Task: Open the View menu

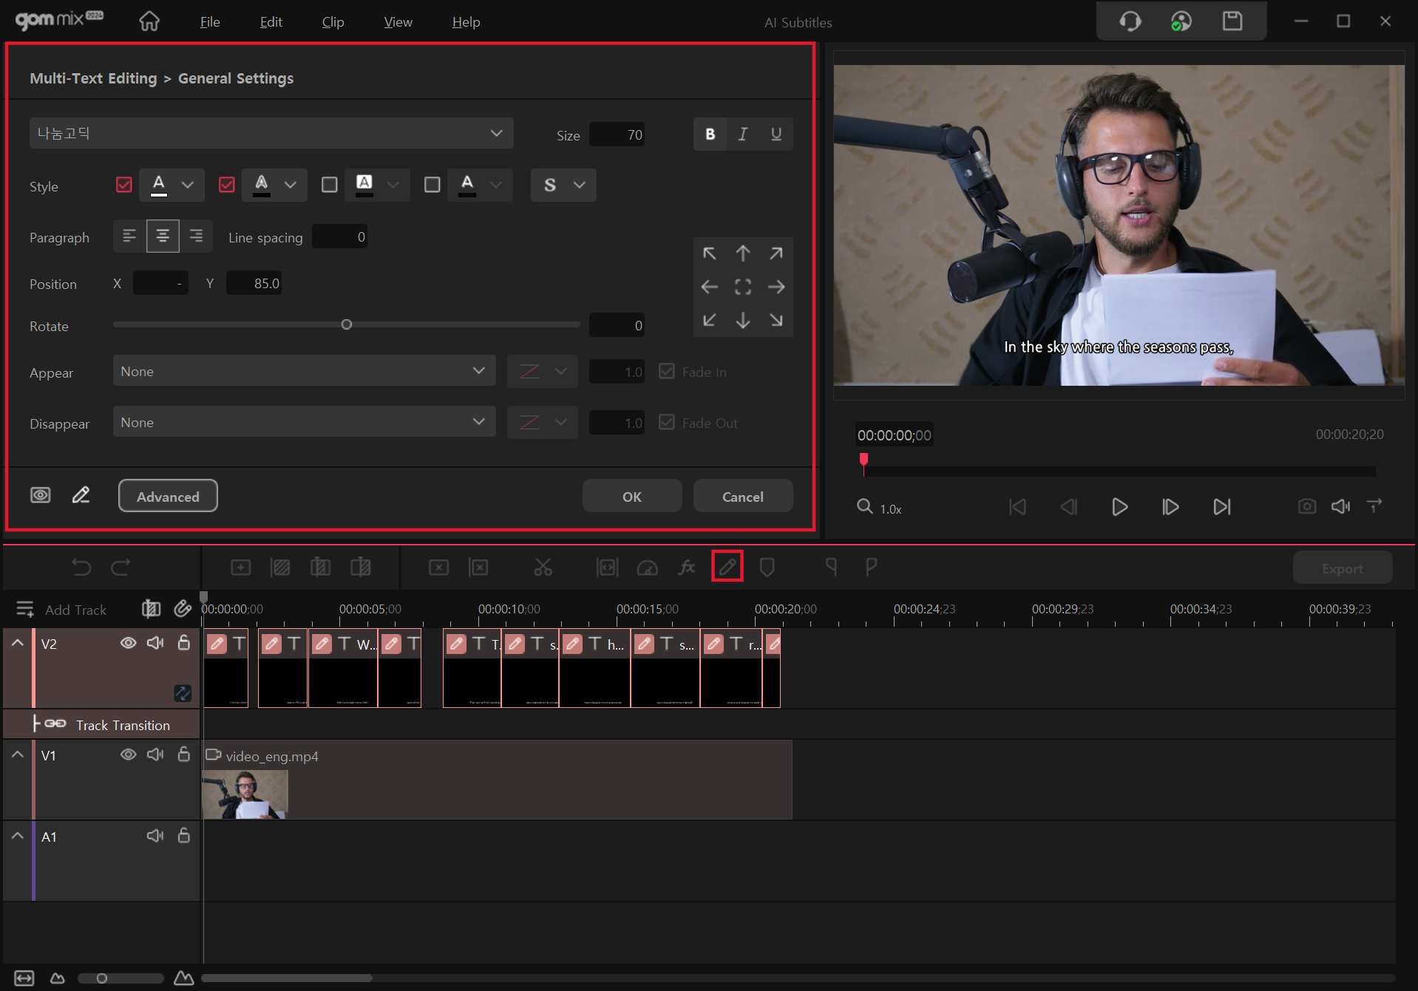Action: (398, 22)
